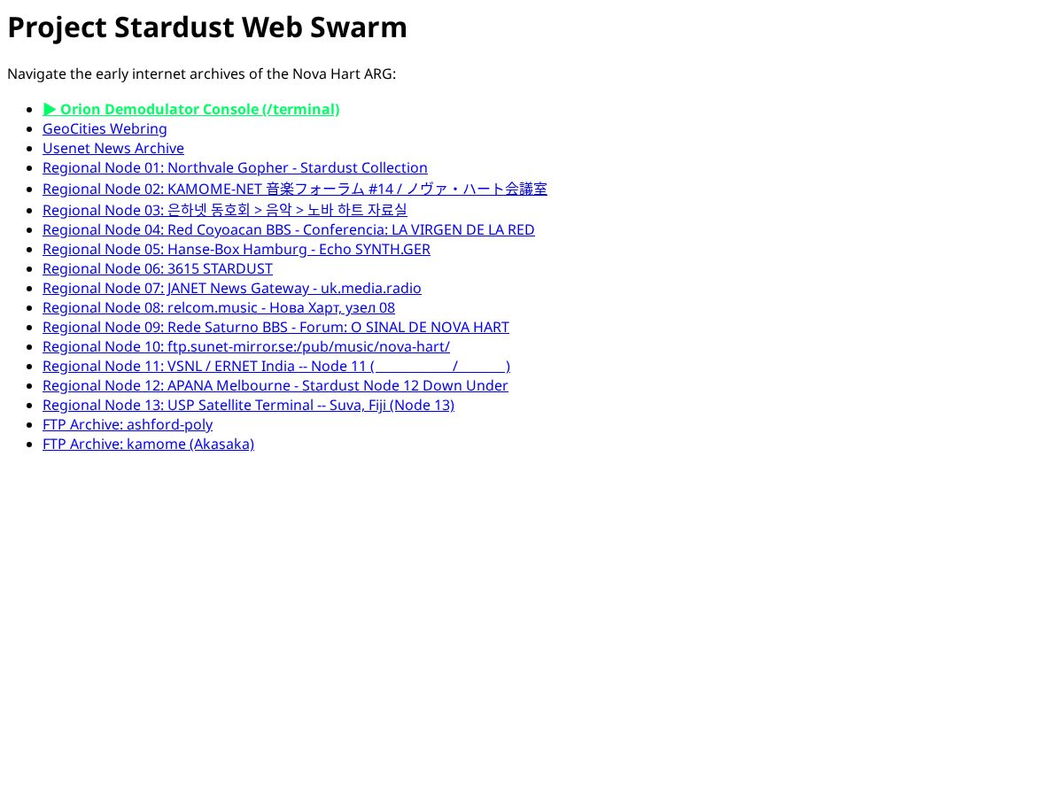Viewport: 1063px width, 797px height.
Task: Open the GeoCities Webring link
Action: (105, 128)
